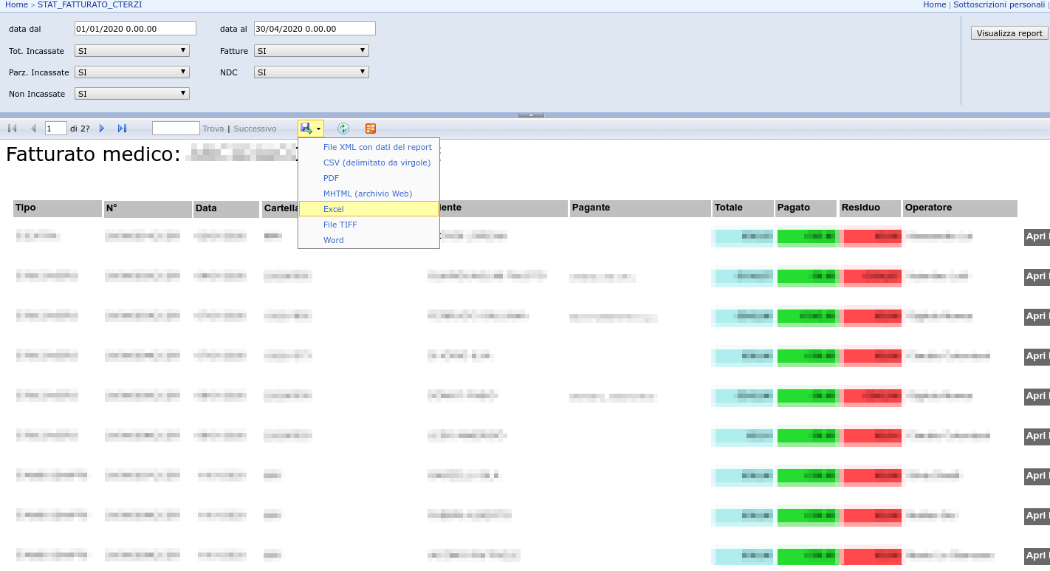
Task: Click the data dal date field
Action: point(135,29)
